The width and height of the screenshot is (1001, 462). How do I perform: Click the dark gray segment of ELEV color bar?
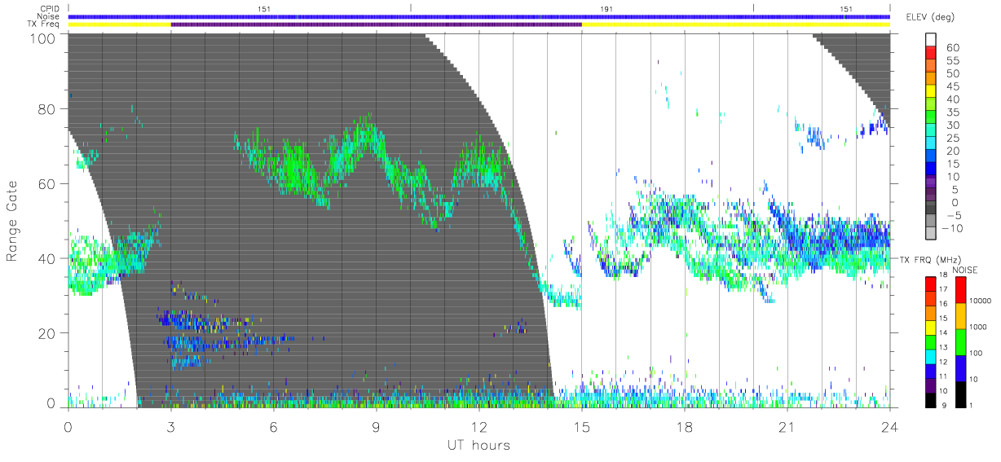[932, 209]
